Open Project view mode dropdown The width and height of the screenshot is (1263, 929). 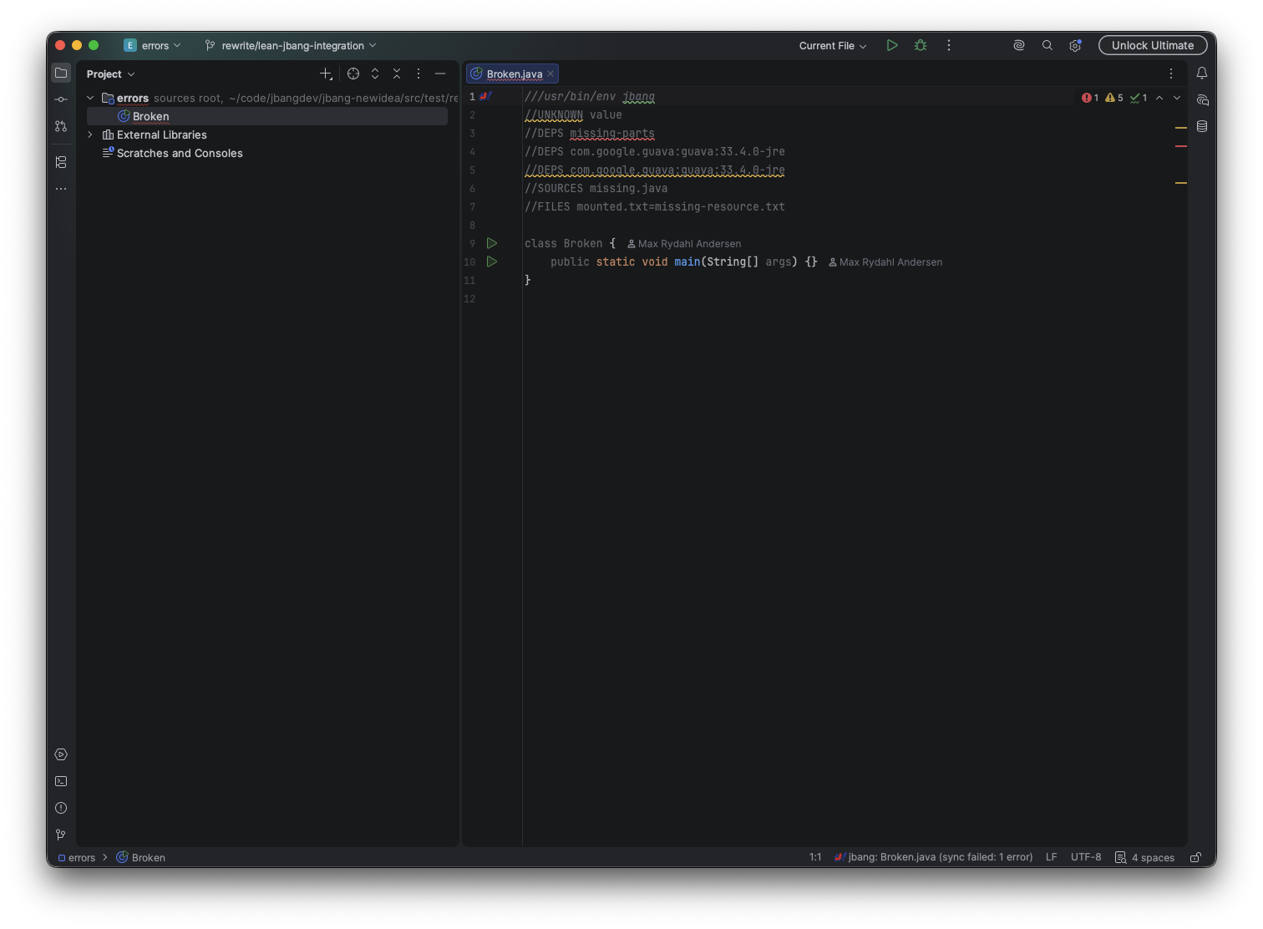110,74
